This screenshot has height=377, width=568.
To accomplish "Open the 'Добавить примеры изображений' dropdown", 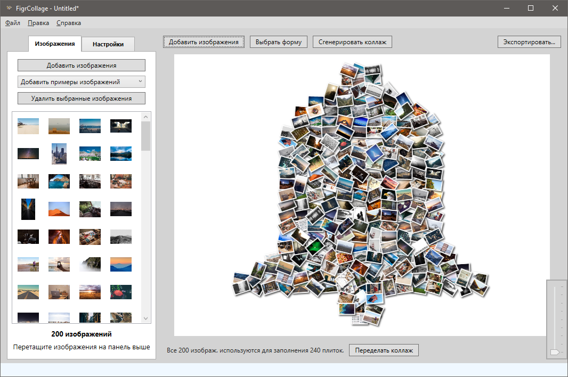I will click(81, 82).
